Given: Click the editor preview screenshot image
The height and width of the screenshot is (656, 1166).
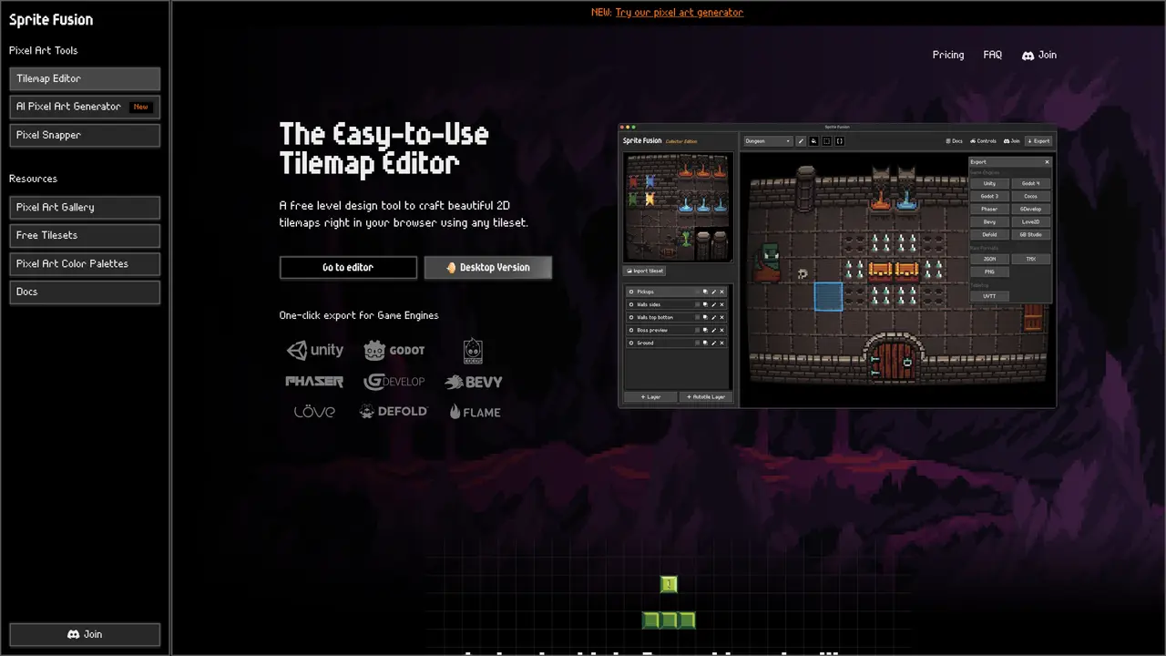Looking at the screenshot, I should (x=837, y=265).
